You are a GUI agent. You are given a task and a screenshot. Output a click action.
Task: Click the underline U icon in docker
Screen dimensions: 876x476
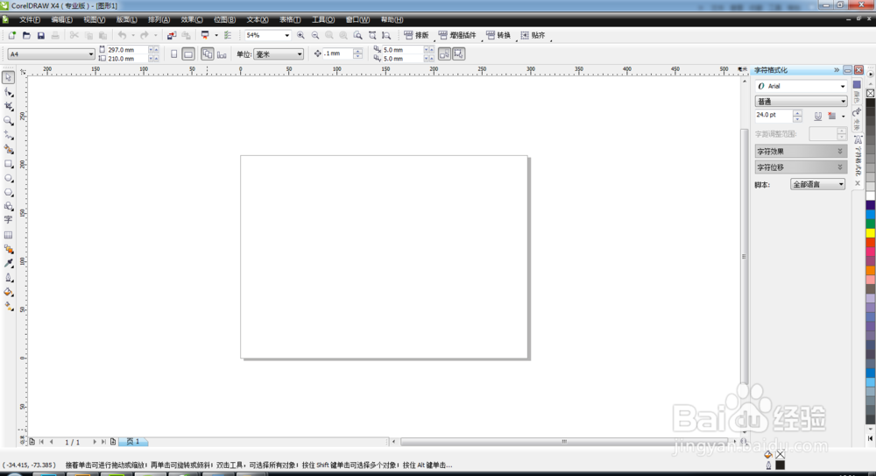point(817,116)
